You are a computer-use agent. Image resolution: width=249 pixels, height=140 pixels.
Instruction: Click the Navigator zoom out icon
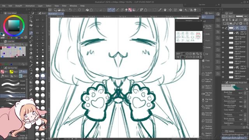click(x=187, y=54)
